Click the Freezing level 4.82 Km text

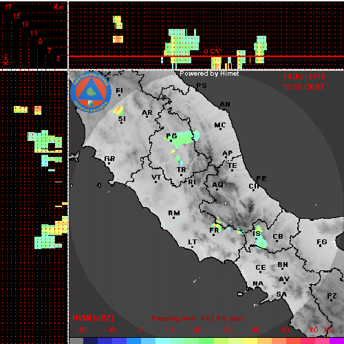[197, 319]
